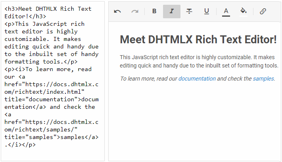The image size is (282, 162).
Task: Click the 'title="samples">samples</a>' source line
Action: click(52, 137)
